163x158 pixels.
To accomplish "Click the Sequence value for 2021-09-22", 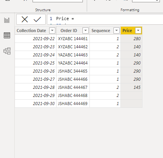I will (105, 39).
